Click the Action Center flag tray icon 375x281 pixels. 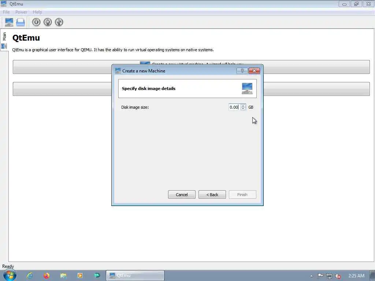tap(320, 276)
